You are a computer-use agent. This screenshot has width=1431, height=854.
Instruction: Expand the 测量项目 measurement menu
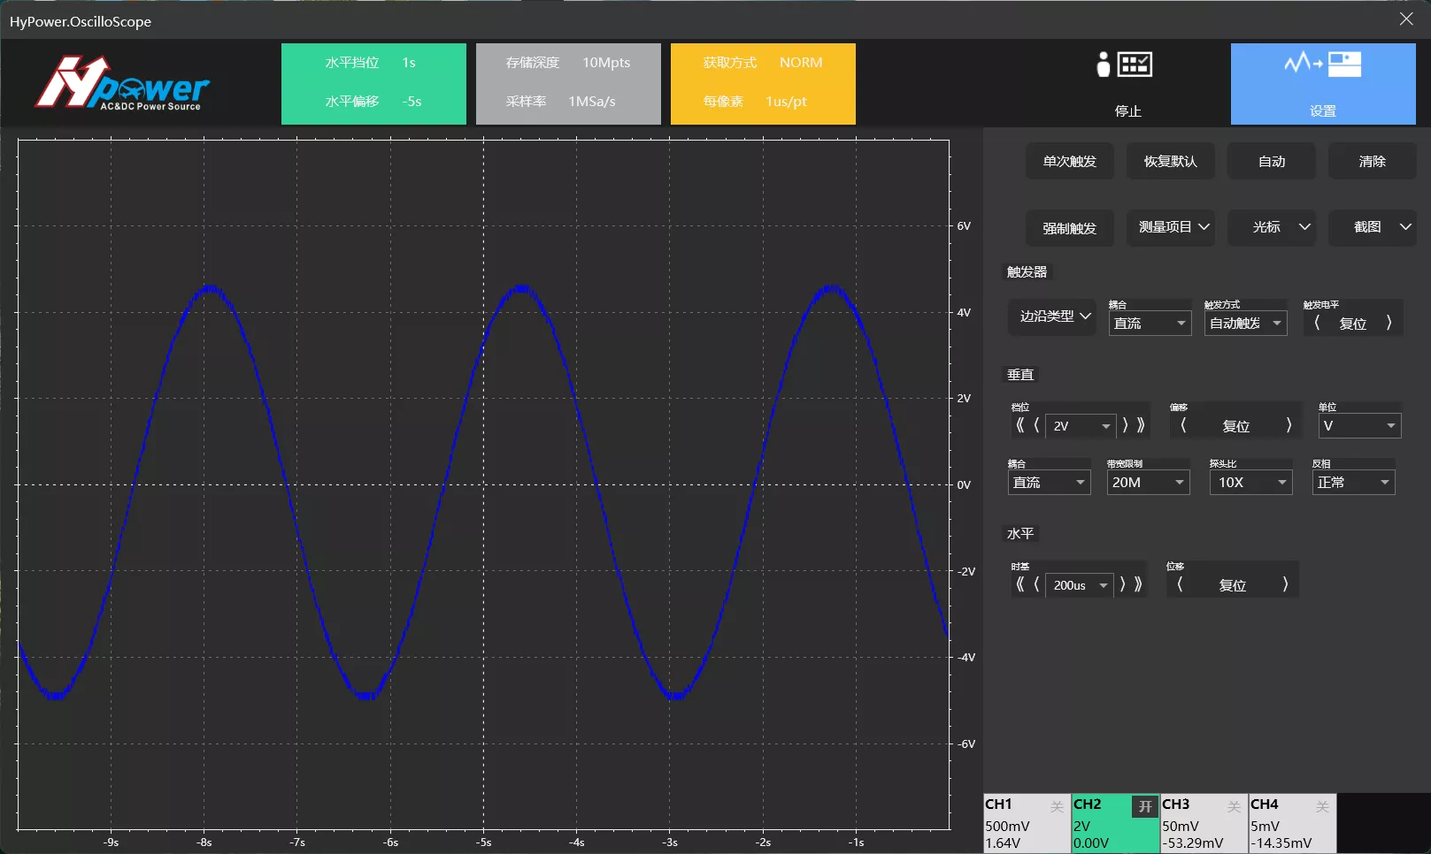coord(1171,227)
